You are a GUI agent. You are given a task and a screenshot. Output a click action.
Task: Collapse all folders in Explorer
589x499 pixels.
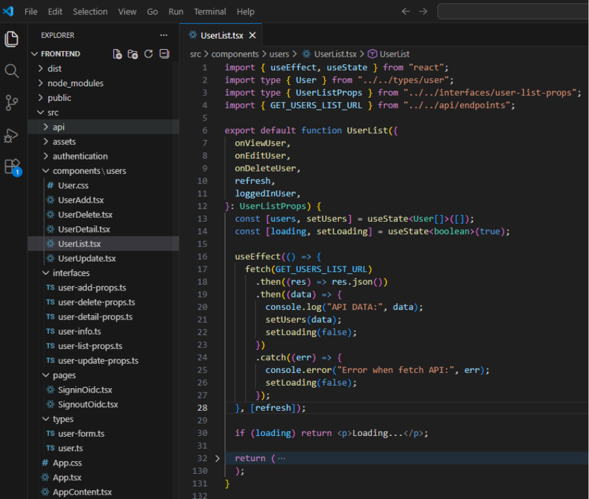click(164, 54)
